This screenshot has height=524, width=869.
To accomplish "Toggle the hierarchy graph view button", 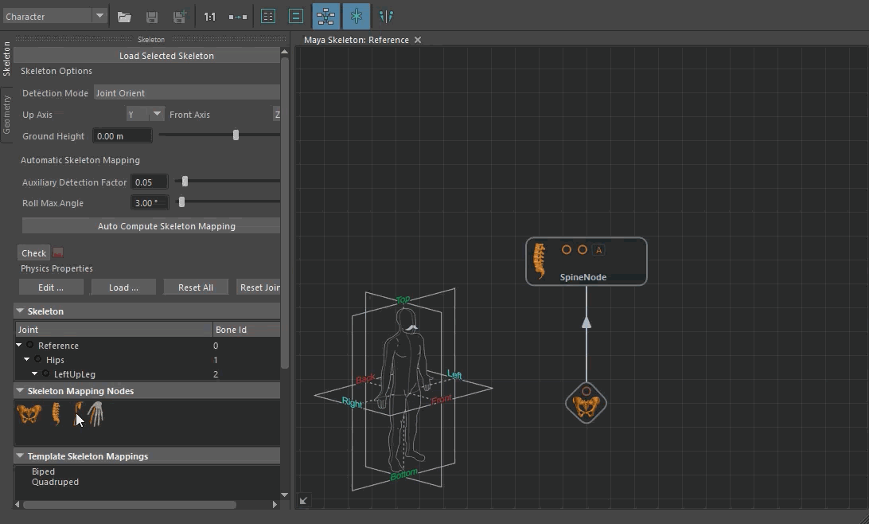I will click(x=325, y=16).
